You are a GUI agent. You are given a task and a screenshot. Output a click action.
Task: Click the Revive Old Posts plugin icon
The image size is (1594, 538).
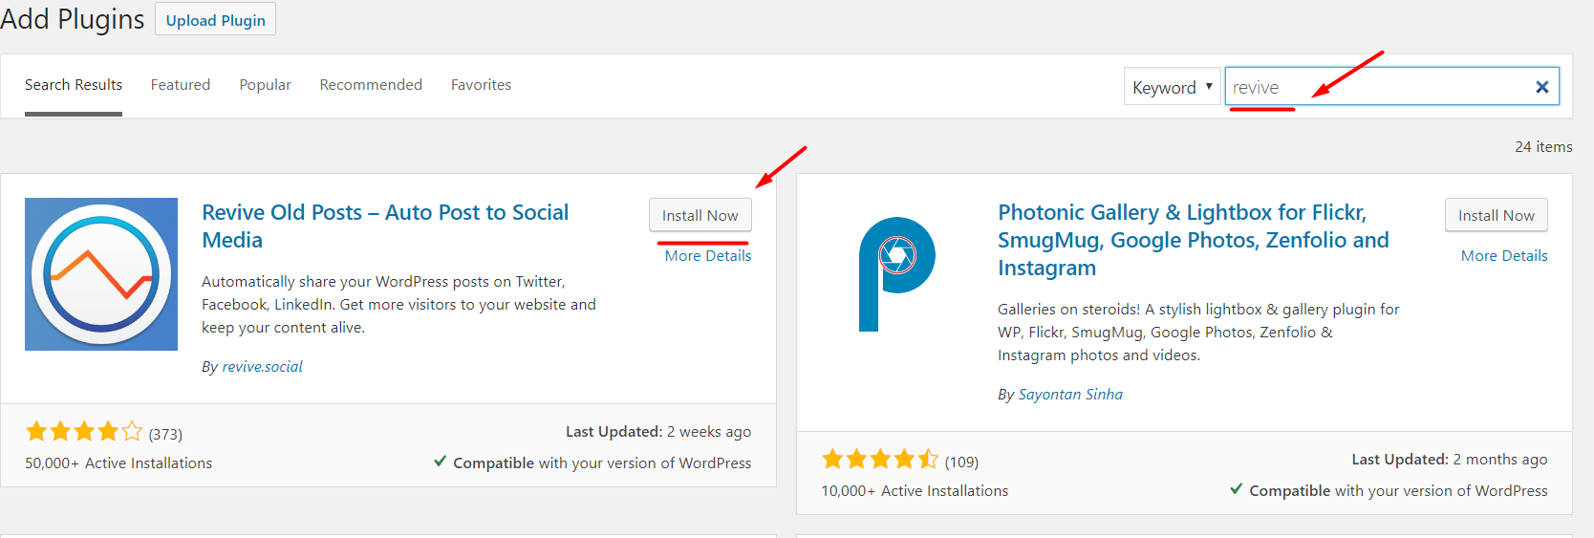click(101, 274)
